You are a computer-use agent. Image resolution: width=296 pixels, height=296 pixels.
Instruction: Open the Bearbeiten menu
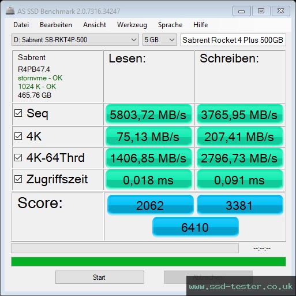point(56,25)
